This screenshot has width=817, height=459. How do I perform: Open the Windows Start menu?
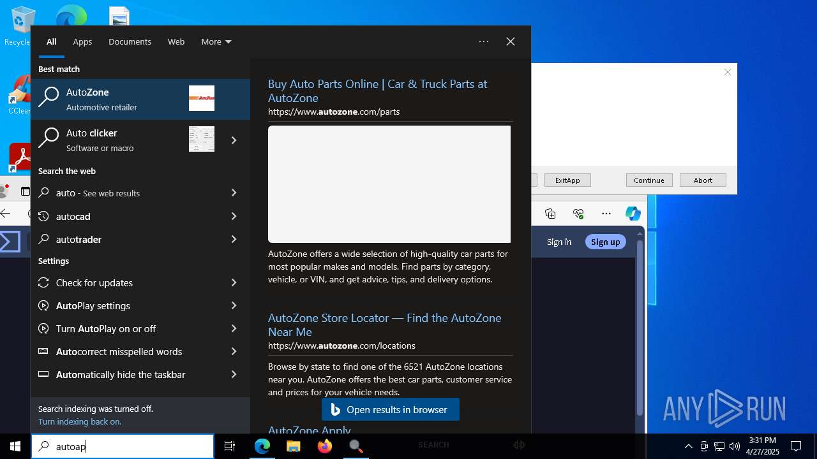point(15,446)
